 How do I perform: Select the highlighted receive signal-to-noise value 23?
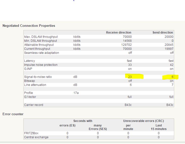click(130, 77)
